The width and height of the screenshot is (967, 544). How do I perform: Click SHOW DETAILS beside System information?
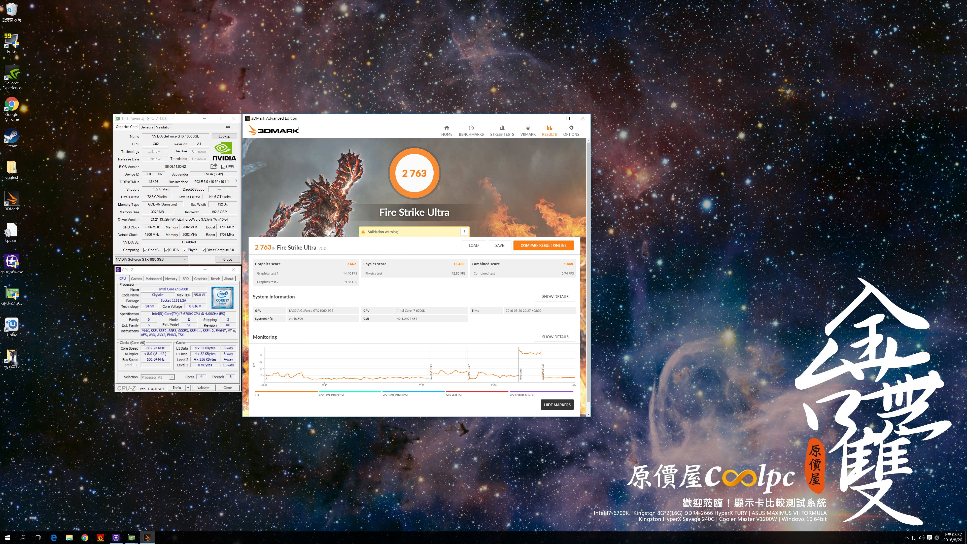pyautogui.click(x=555, y=297)
